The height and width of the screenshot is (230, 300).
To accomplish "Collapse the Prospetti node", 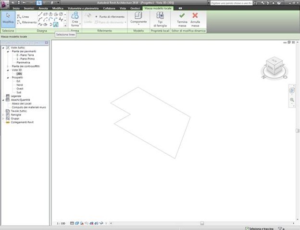I will point(8,78).
